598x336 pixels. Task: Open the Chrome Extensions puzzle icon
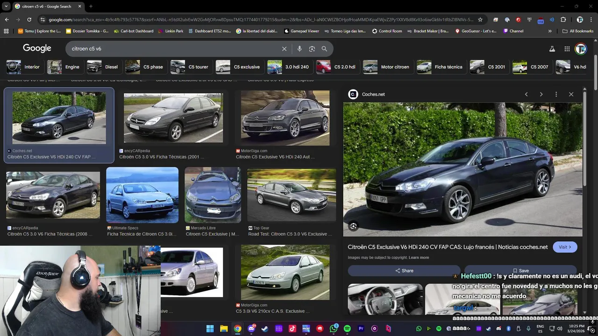click(563, 20)
